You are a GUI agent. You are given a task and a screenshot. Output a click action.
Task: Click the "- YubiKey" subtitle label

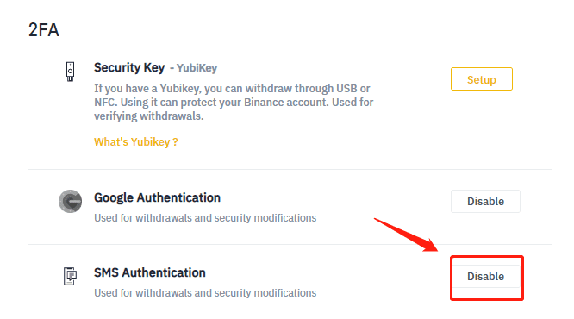tap(193, 68)
